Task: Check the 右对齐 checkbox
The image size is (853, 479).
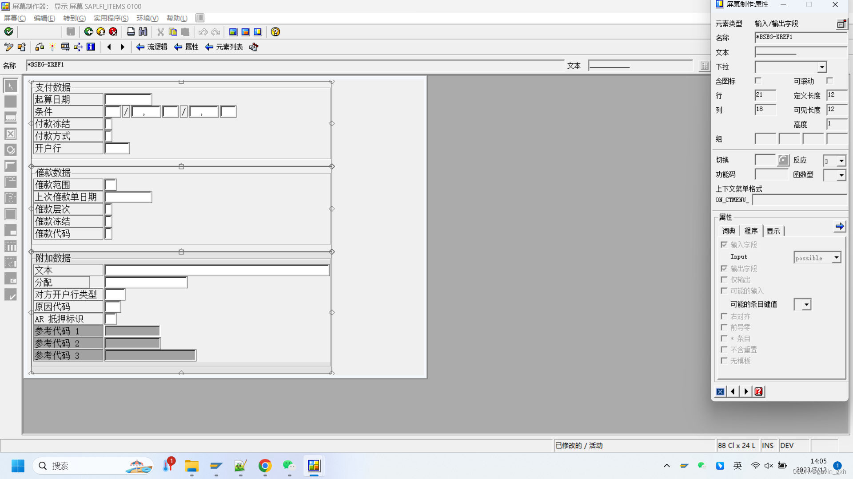Action: point(724,316)
